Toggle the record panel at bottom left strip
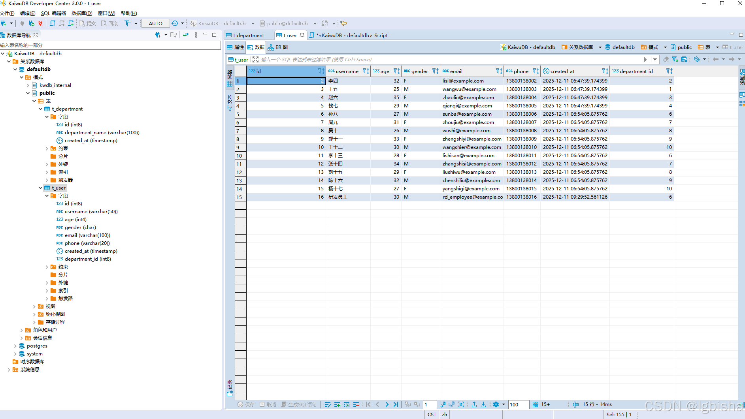Screen dimensions: 745x419 230,388
